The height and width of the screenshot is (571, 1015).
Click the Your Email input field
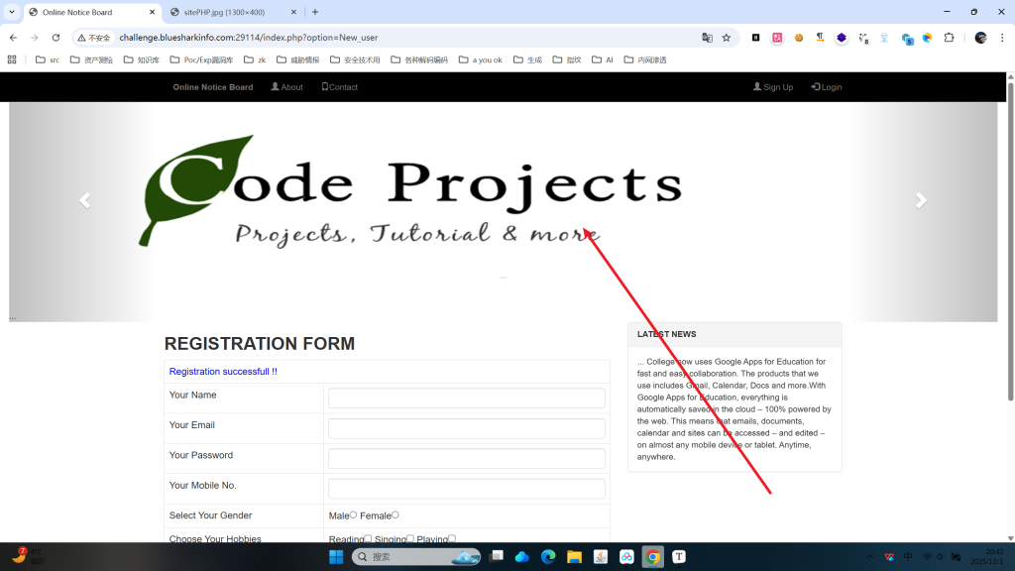(466, 428)
